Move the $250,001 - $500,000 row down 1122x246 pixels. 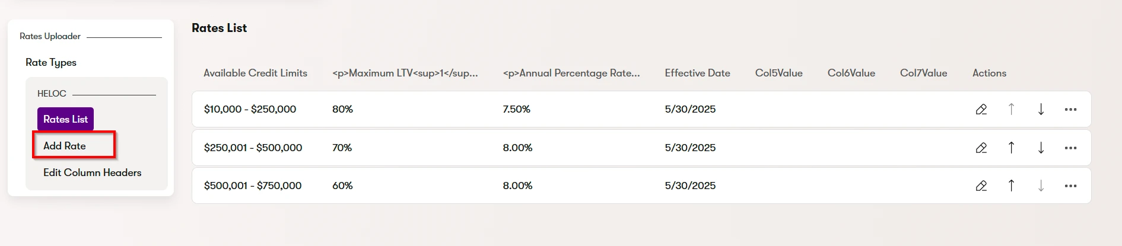[1041, 148]
